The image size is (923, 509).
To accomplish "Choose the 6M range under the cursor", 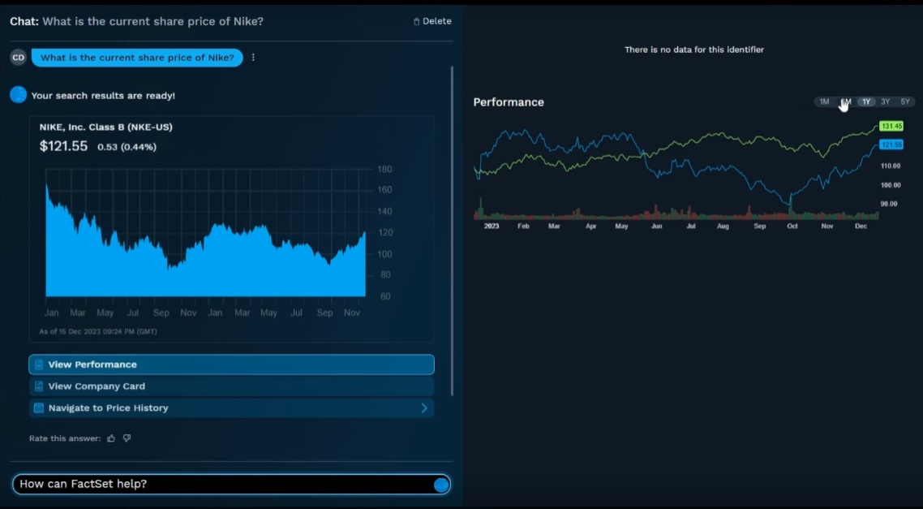I will (x=845, y=101).
